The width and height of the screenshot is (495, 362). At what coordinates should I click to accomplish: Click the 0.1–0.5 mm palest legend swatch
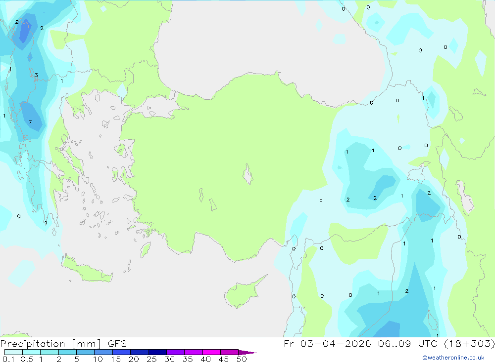point(13,352)
